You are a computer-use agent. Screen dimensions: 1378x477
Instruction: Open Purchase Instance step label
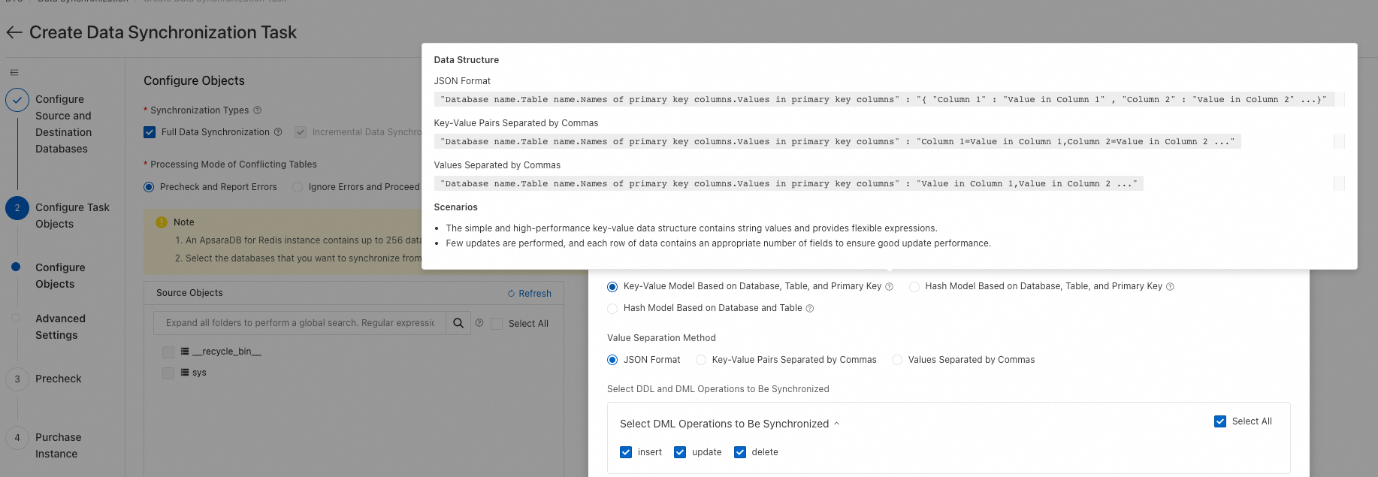point(59,445)
